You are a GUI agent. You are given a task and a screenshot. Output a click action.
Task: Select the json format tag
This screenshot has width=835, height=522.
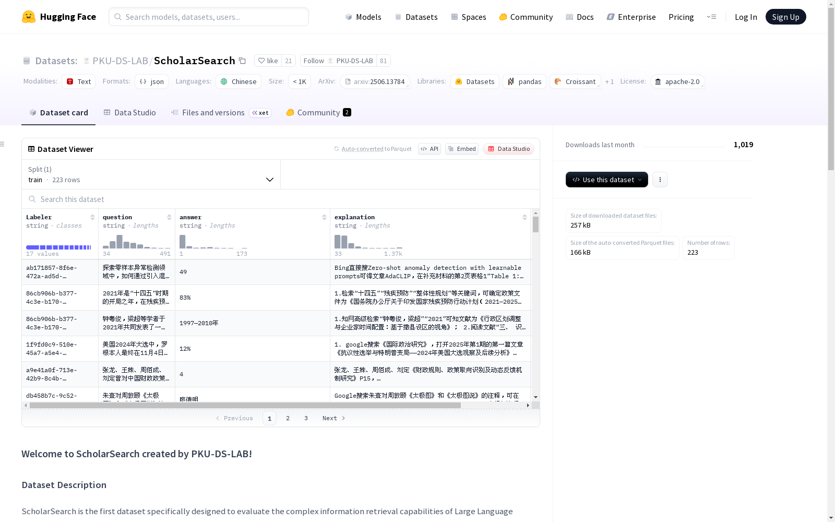coord(152,81)
